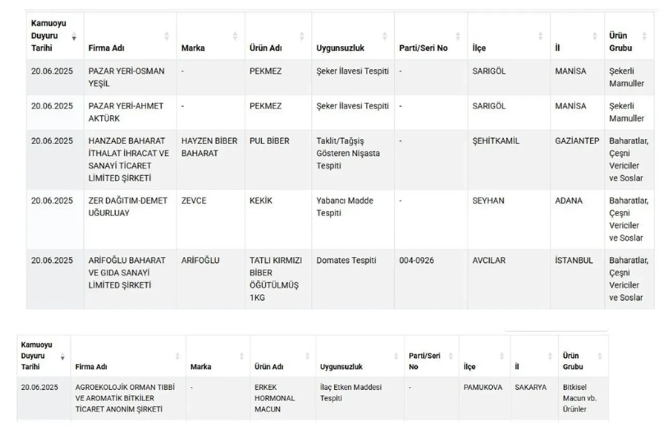Image resolution: width=668 pixels, height=430 pixels.
Task: Sort bottom table by Firma Adı arrows
Action: point(177,356)
